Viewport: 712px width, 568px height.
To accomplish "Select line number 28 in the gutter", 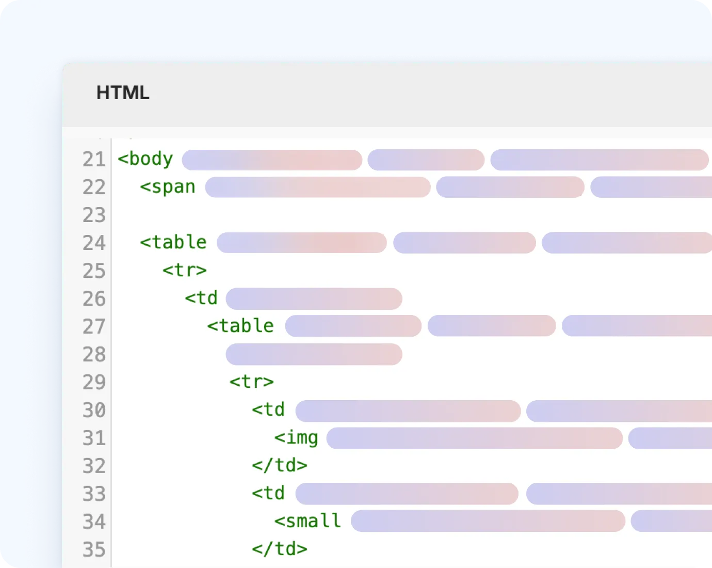I will pos(94,354).
